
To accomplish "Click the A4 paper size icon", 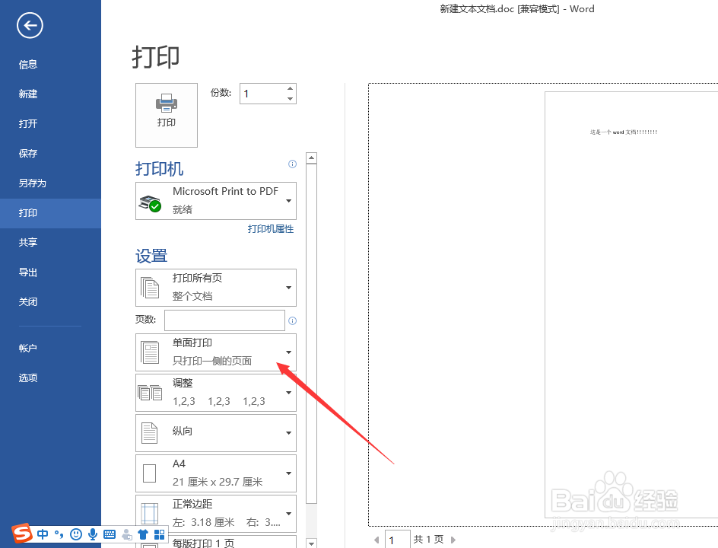I will tap(149, 473).
